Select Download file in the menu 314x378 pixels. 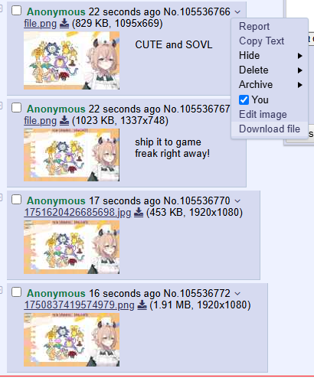pyautogui.click(x=270, y=129)
